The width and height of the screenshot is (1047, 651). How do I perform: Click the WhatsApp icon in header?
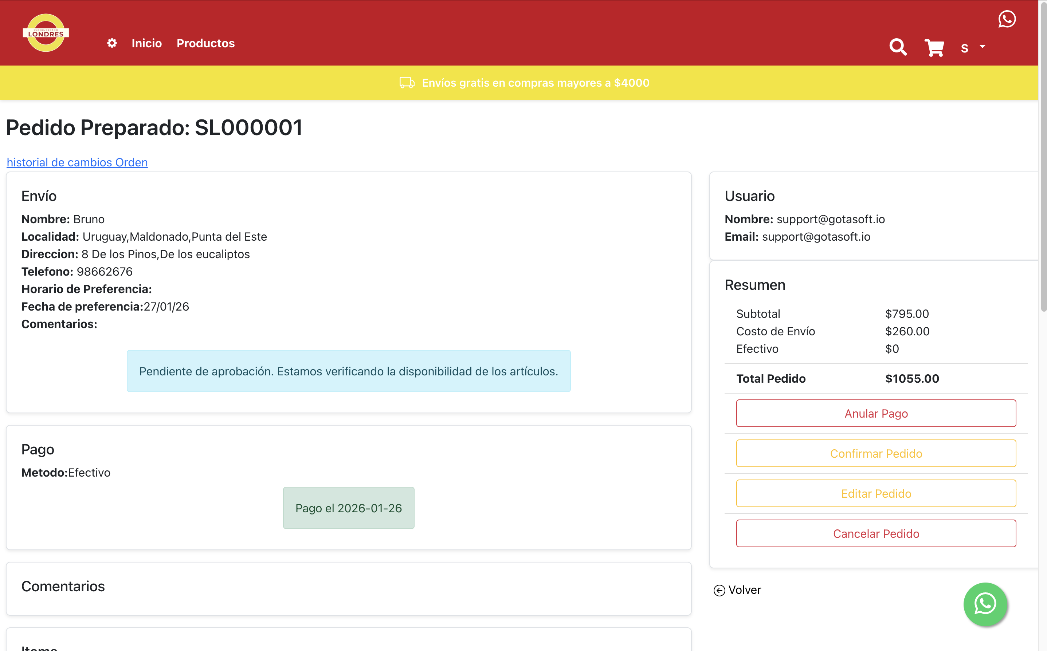[1007, 19]
